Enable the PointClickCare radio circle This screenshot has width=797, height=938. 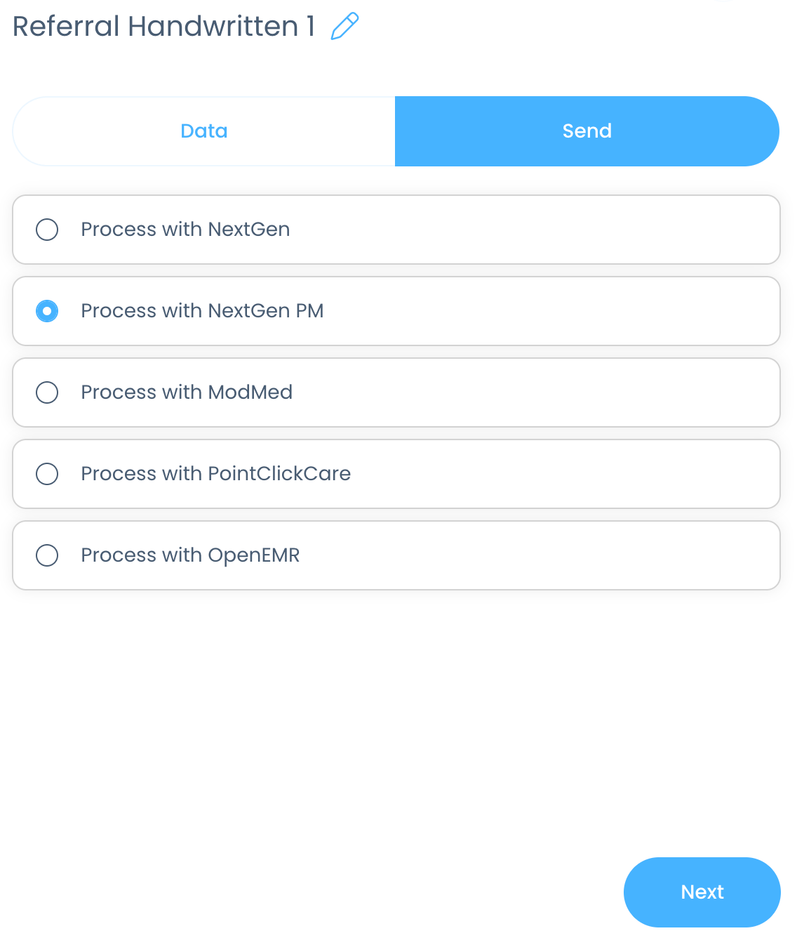47,474
